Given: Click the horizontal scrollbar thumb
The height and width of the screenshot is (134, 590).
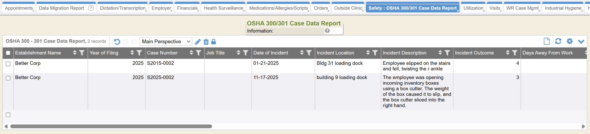Looking at the screenshot, I should click(111, 126).
